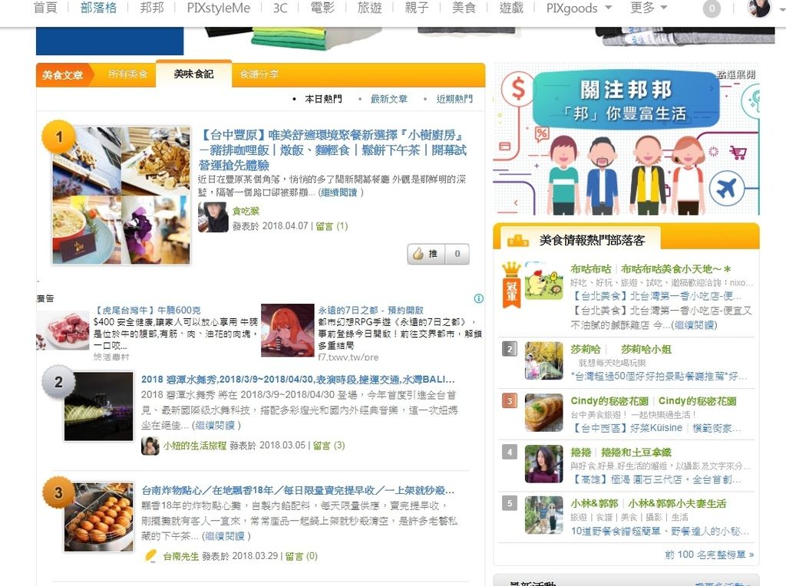
Task: Open author 台南先生 link
Action: click(181, 556)
